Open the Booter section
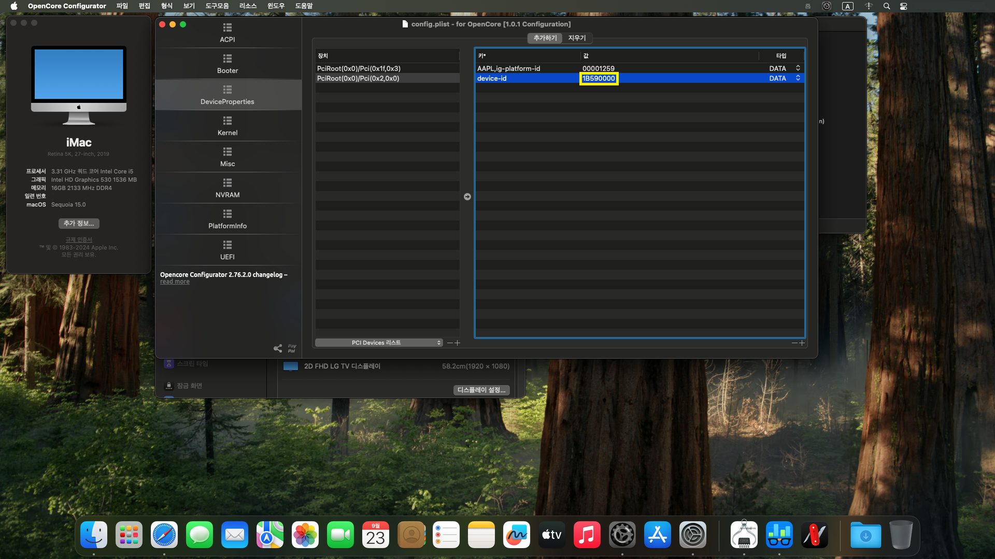This screenshot has width=995, height=559. [x=228, y=64]
